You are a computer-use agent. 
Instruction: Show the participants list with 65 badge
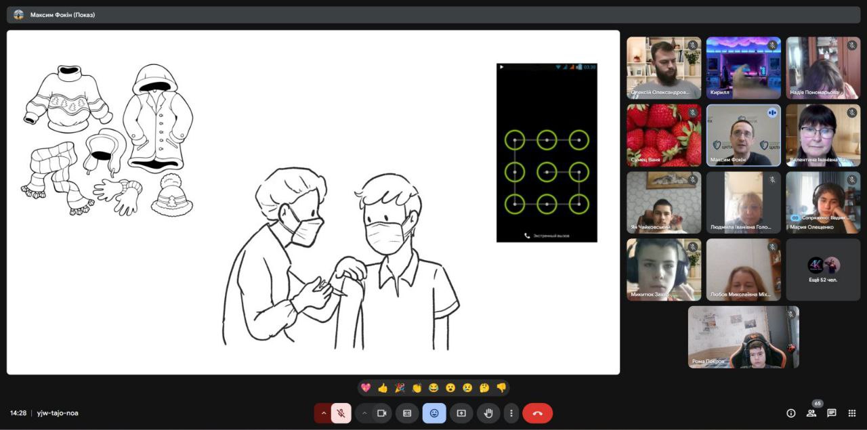click(x=811, y=413)
